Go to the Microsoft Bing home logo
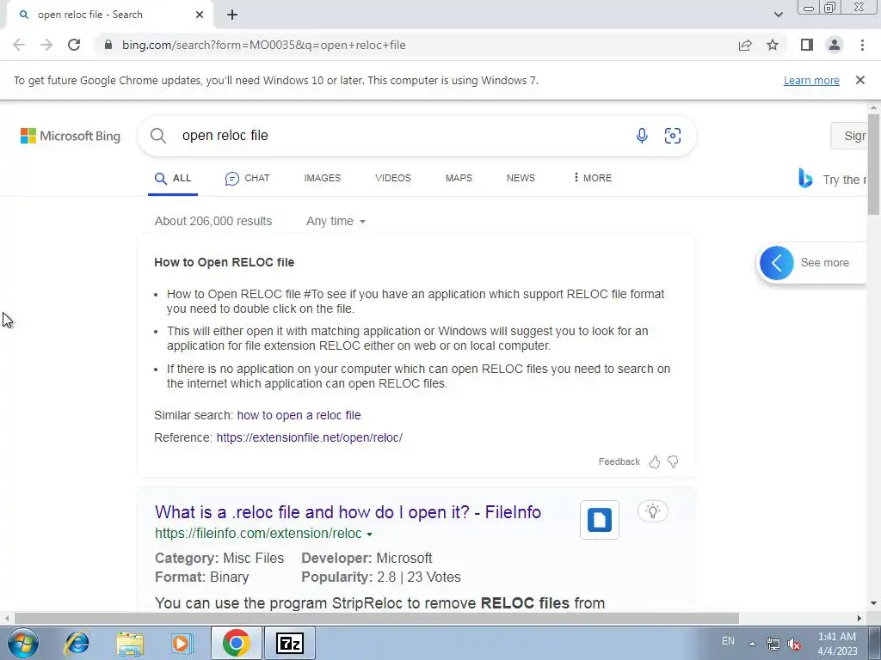Viewport: 881px width, 660px height. tap(71, 136)
